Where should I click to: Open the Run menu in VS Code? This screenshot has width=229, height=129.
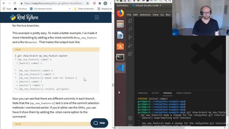click(168, 15)
